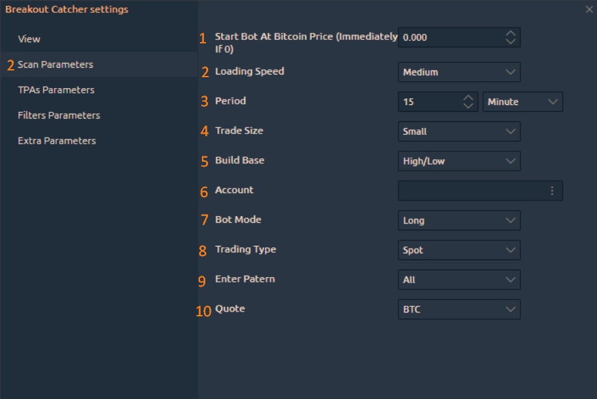This screenshot has height=399, width=597.
Task: Expand the Trading Type Spot dropdown
Action: 459,250
